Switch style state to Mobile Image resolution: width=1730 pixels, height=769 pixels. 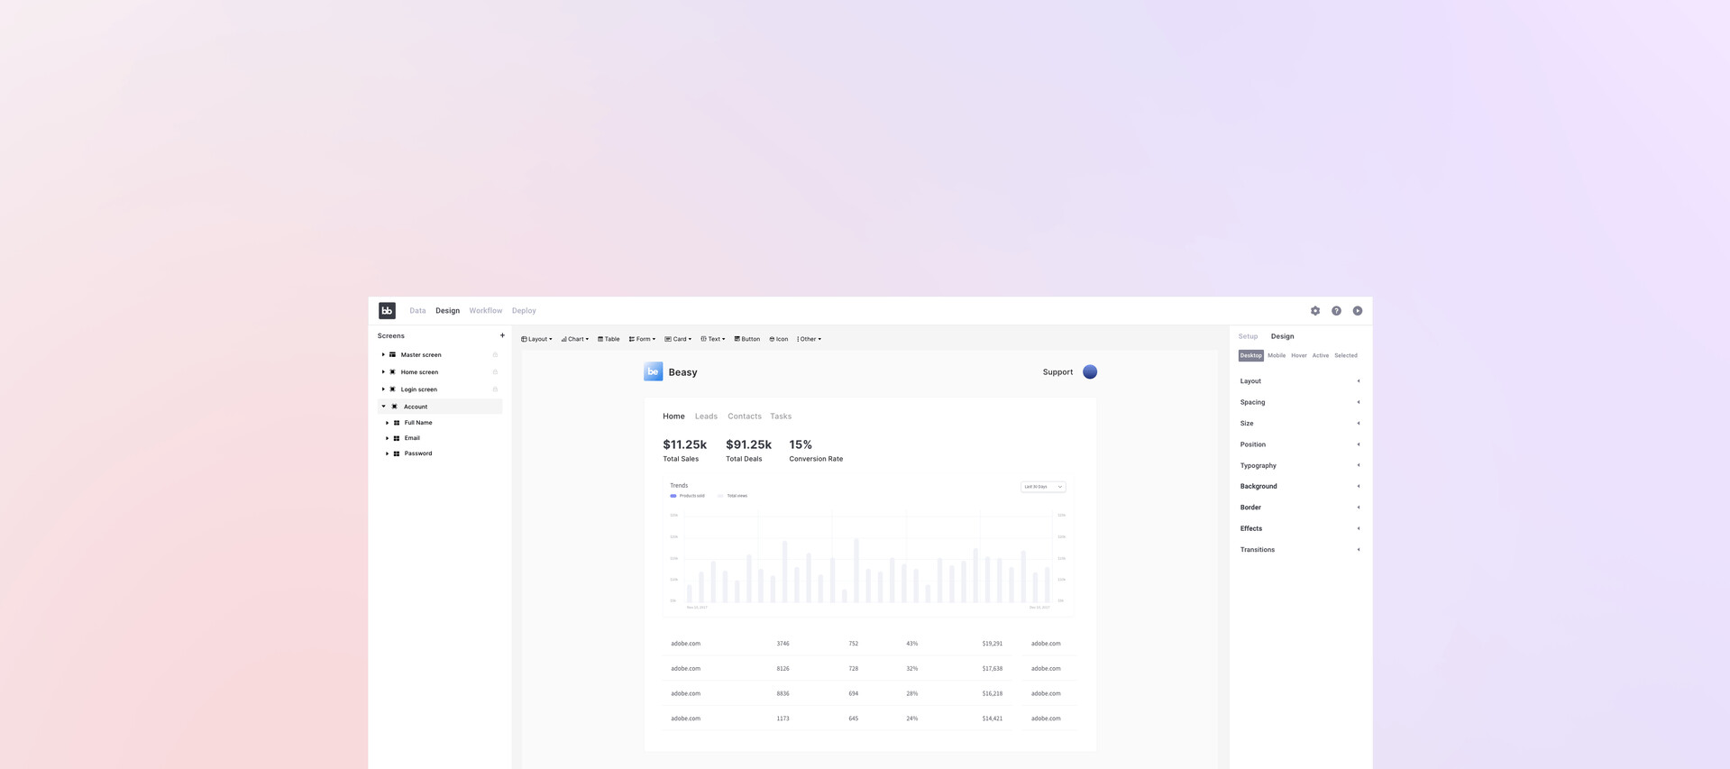coord(1277,355)
